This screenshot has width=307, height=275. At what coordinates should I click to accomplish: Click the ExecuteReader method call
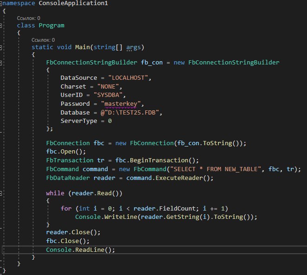[179, 178]
